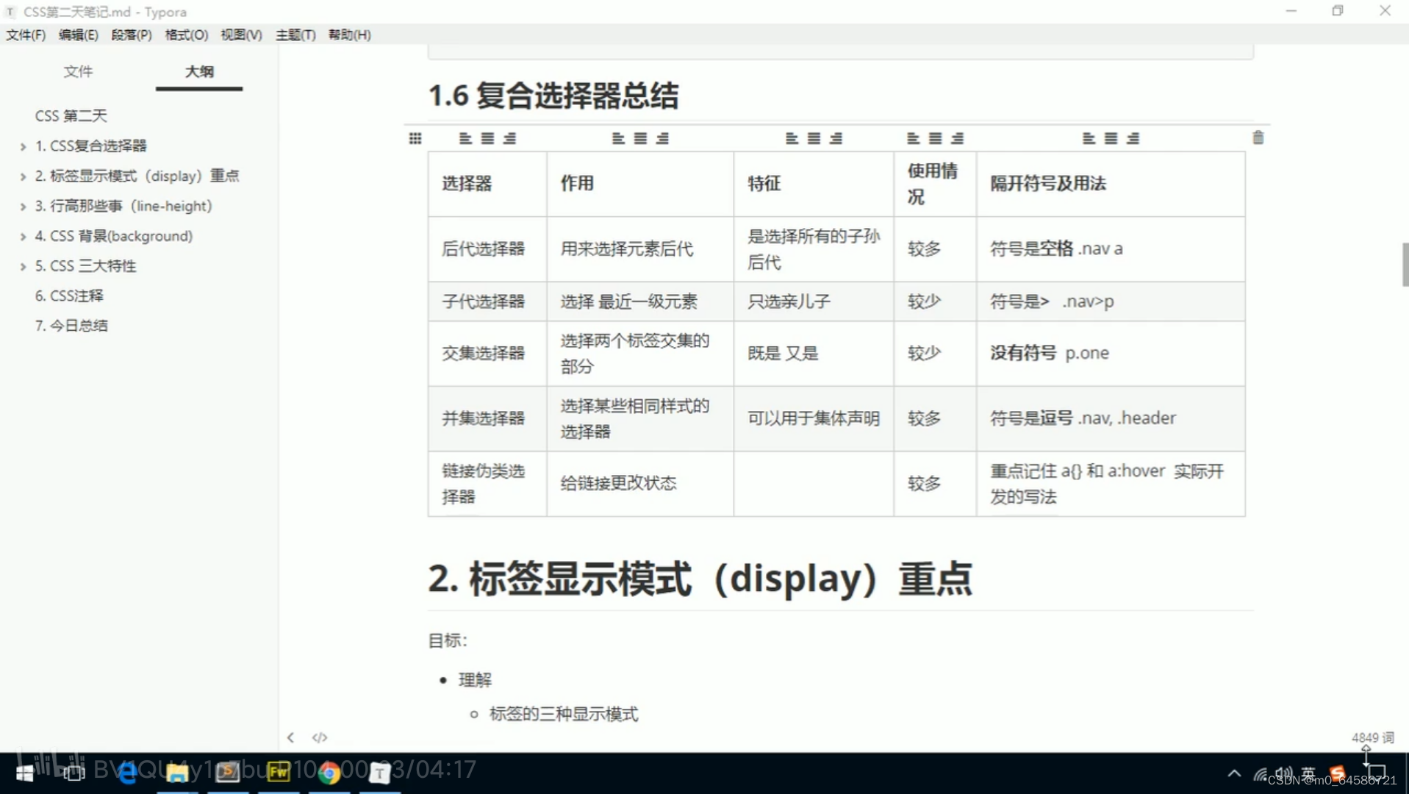Collapse the sidebar with the left arrow icon
1409x794 pixels.
[291, 737]
